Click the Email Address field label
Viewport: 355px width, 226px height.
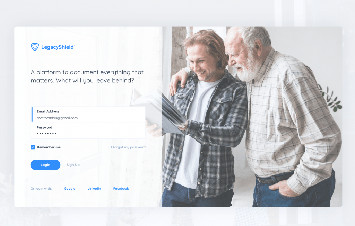tap(48, 111)
